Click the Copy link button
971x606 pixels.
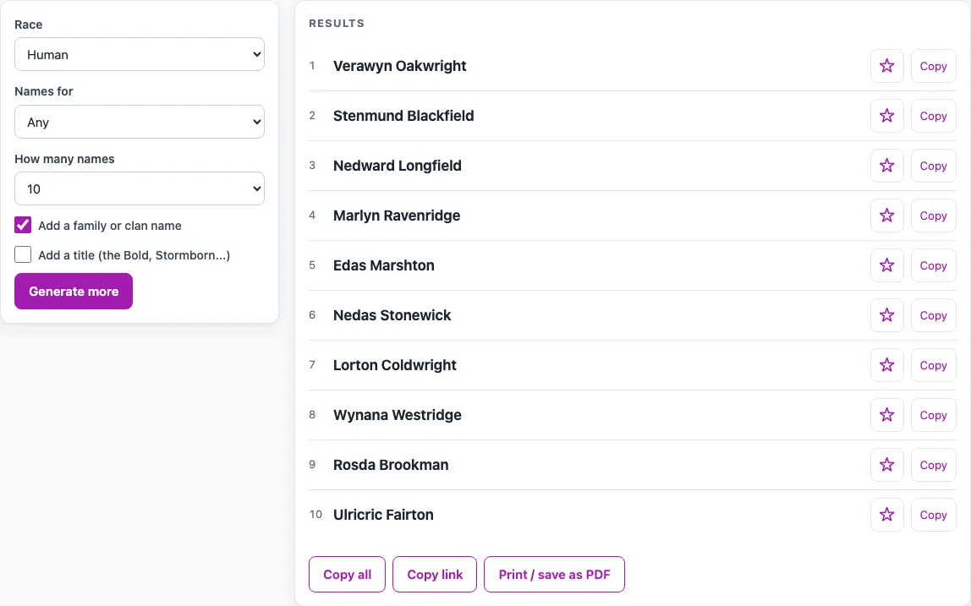click(x=435, y=575)
